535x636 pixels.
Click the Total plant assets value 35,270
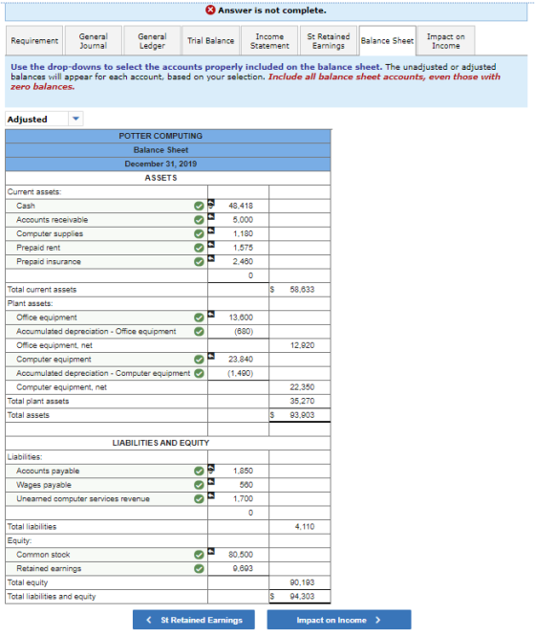click(x=302, y=401)
